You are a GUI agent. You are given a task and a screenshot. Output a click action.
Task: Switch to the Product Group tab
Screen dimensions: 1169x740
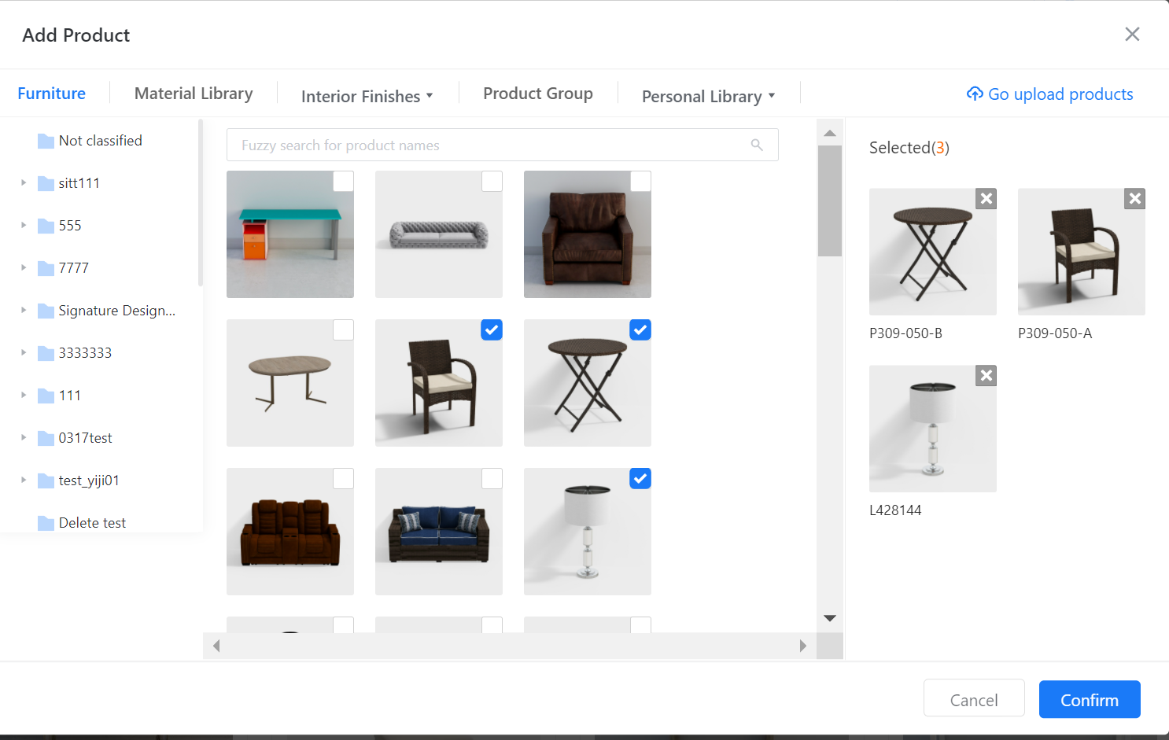(x=538, y=94)
